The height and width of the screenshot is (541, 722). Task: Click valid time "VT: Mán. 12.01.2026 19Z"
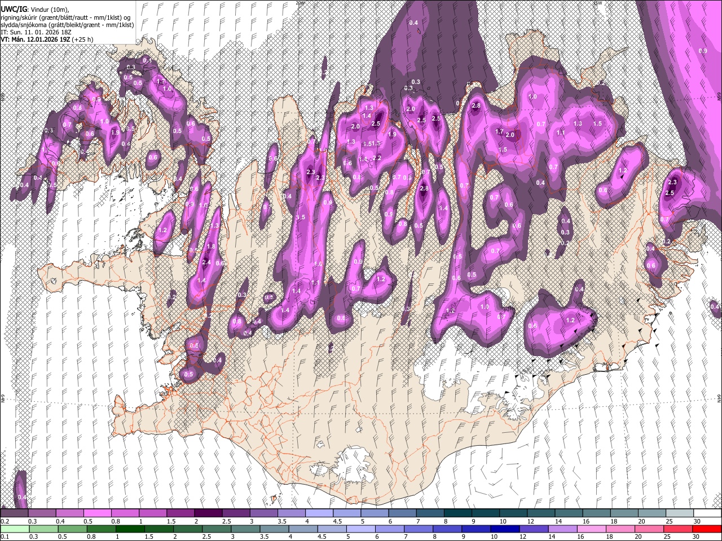click(x=36, y=39)
